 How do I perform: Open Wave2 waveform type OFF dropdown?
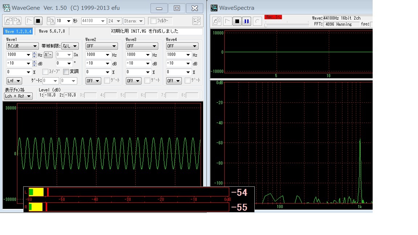click(x=102, y=46)
